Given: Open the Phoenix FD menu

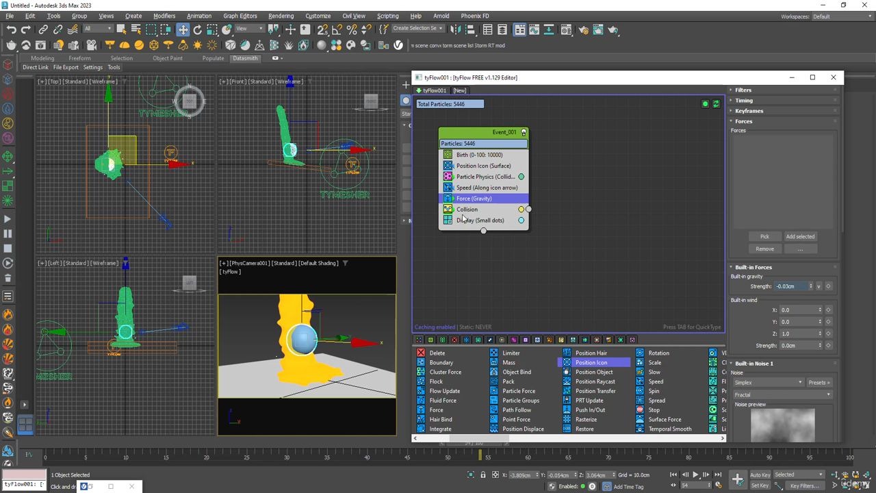Looking at the screenshot, I should 475,16.
